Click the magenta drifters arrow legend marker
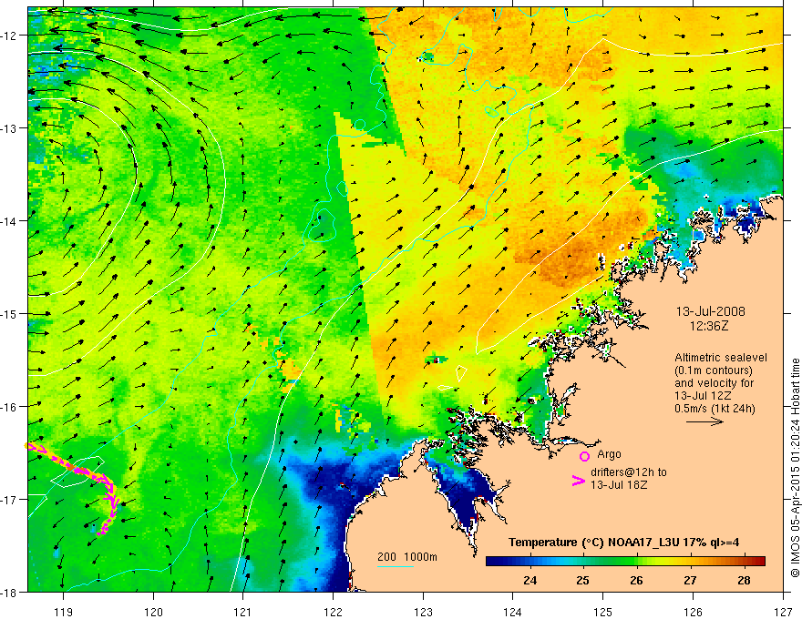This screenshot has height=619, width=802. click(578, 481)
